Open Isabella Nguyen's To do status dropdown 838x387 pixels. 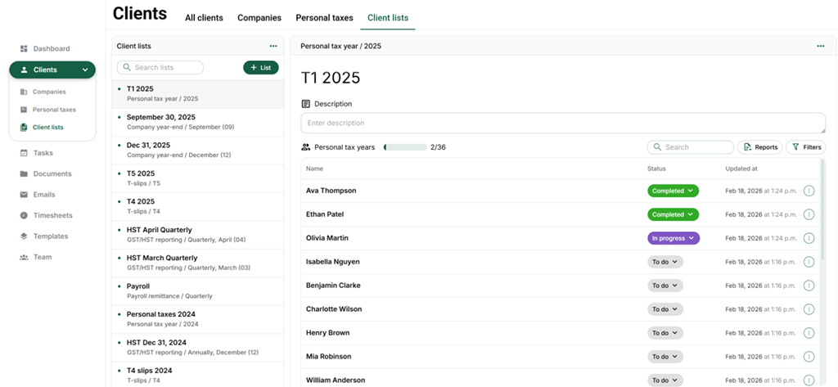pos(665,263)
